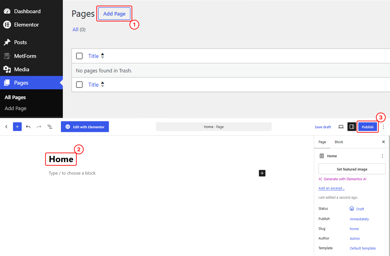
Task: Click Generate with Elementor AI
Action: tap(343, 179)
